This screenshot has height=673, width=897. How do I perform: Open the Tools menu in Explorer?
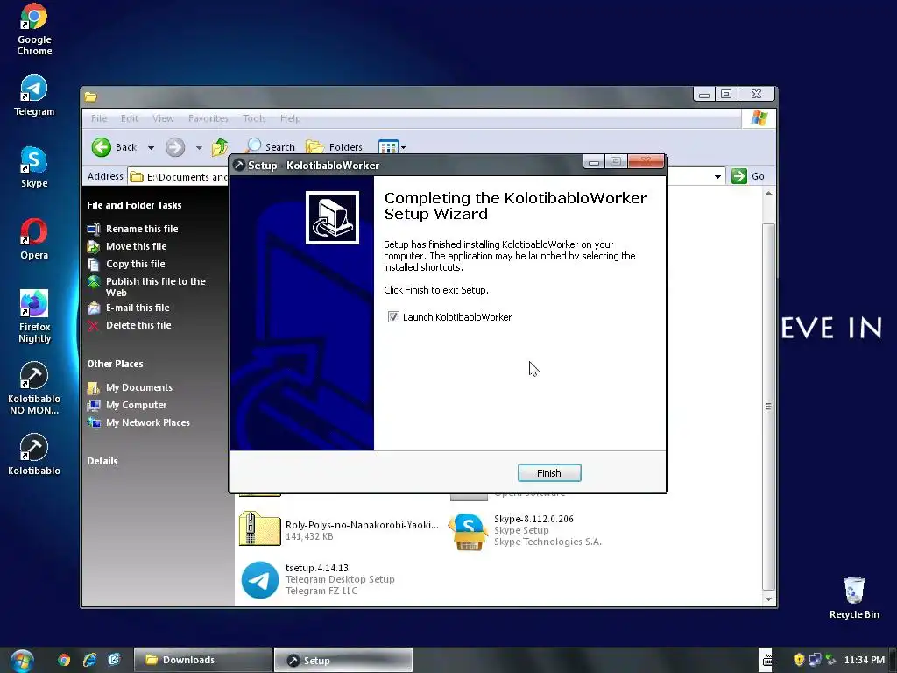click(x=254, y=118)
